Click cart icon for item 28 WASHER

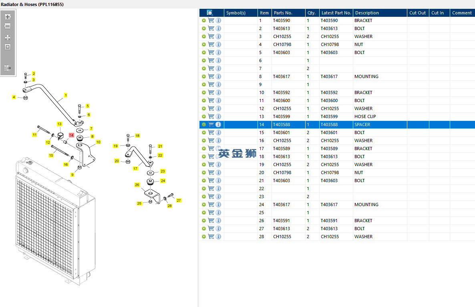point(211,237)
